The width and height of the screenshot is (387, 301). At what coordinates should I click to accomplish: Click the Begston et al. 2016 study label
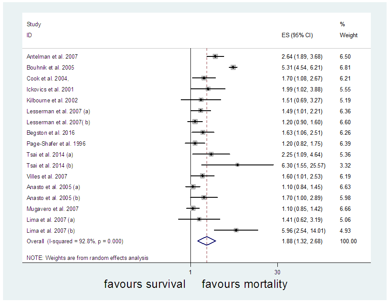51,133
